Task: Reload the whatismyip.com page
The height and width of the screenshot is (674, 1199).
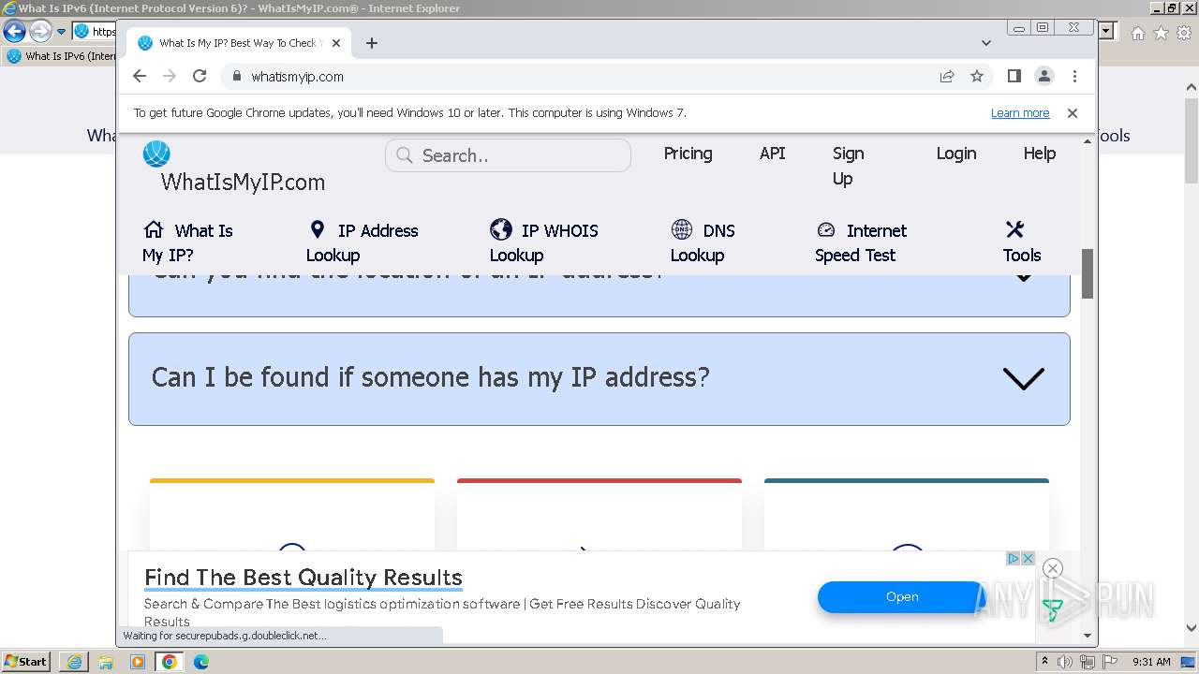Action: tap(200, 76)
